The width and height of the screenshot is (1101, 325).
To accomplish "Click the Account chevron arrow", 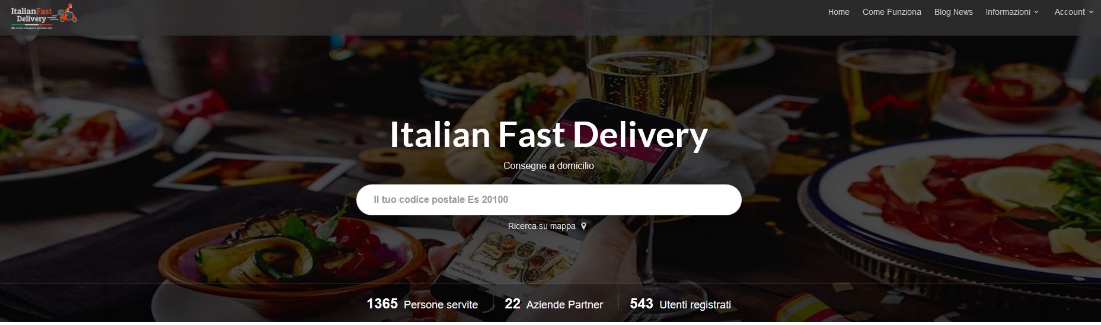I will tap(1091, 12).
